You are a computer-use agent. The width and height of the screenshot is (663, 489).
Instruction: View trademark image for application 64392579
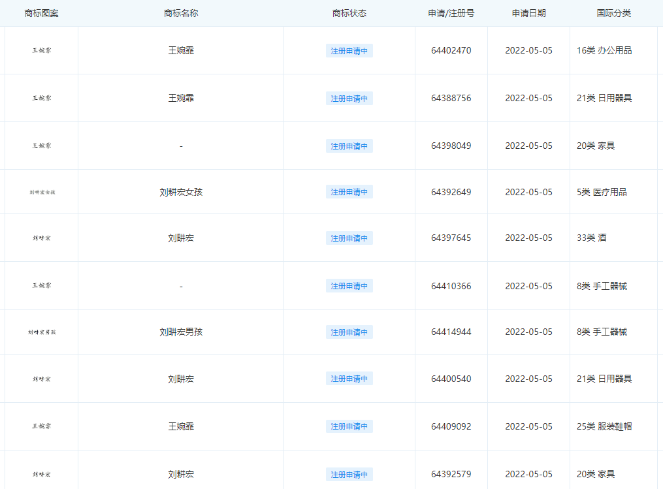42,475
